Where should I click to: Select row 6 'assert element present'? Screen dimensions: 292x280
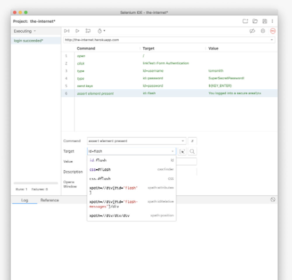coord(169,93)
